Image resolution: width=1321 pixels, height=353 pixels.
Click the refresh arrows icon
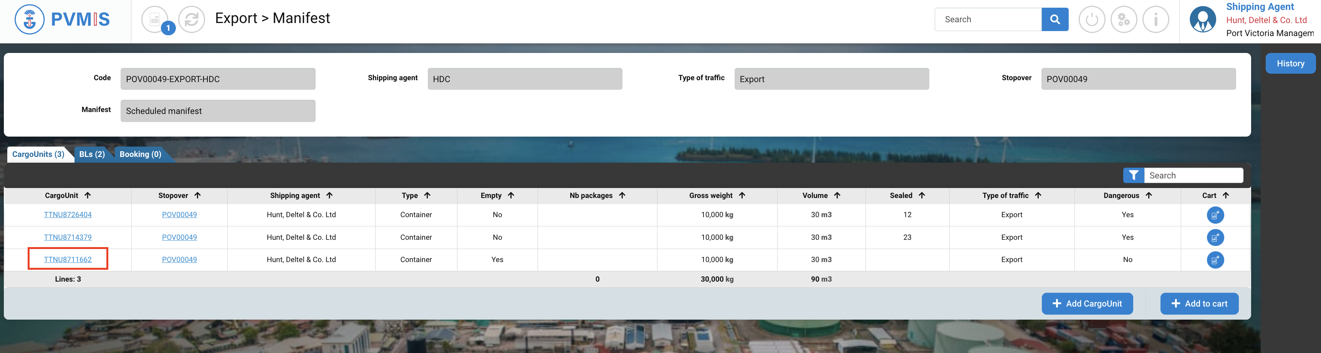pos(192,20)
